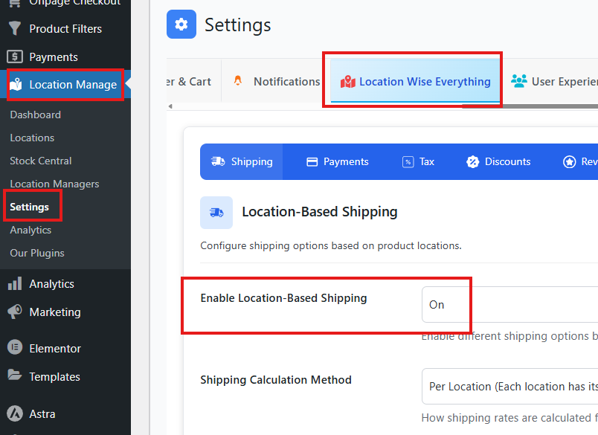Viewport: 598px width, 435px height.
Task: Select the Payments sub-tab in blue bar
Action: pyautogui.click(x=337, y=161)
